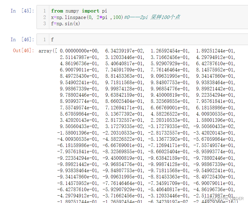Click value '-9.99874128e-01' in output
This screenshot has width=248, height=203.
[168, 164]
